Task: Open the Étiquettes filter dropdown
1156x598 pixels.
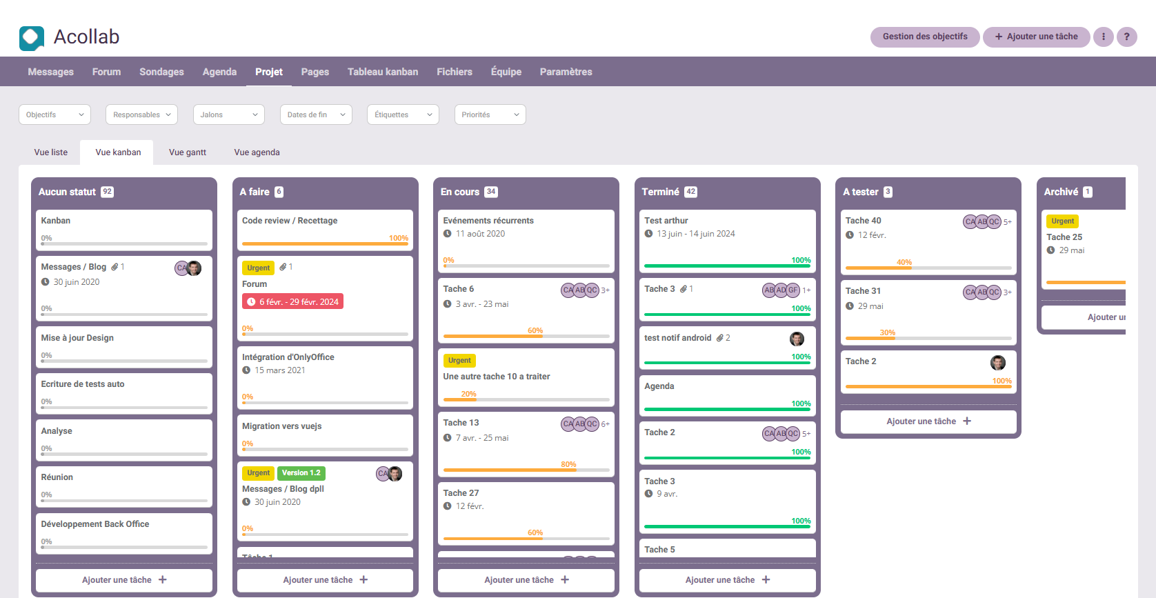Action: pyautogui.click(x=403, y=114)
